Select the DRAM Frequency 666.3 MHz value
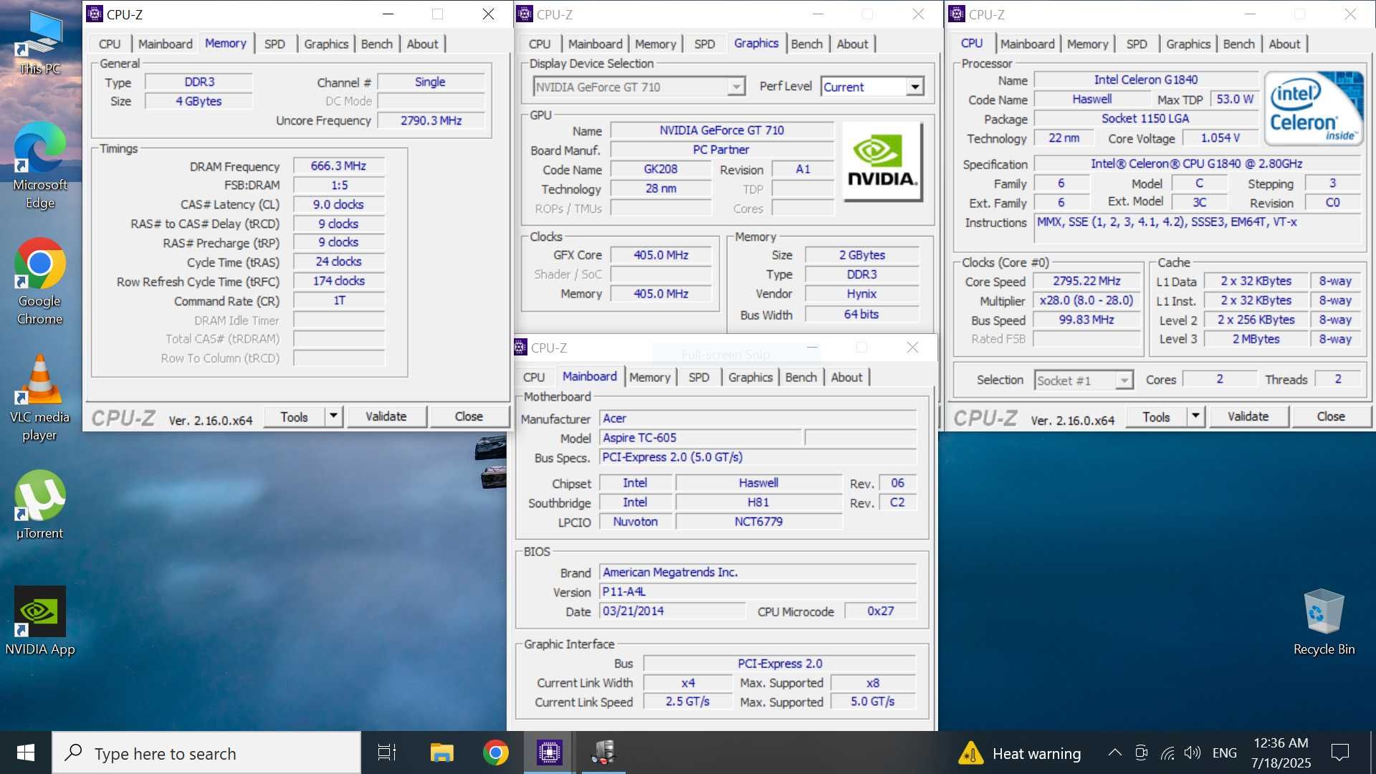 point(338,166)
